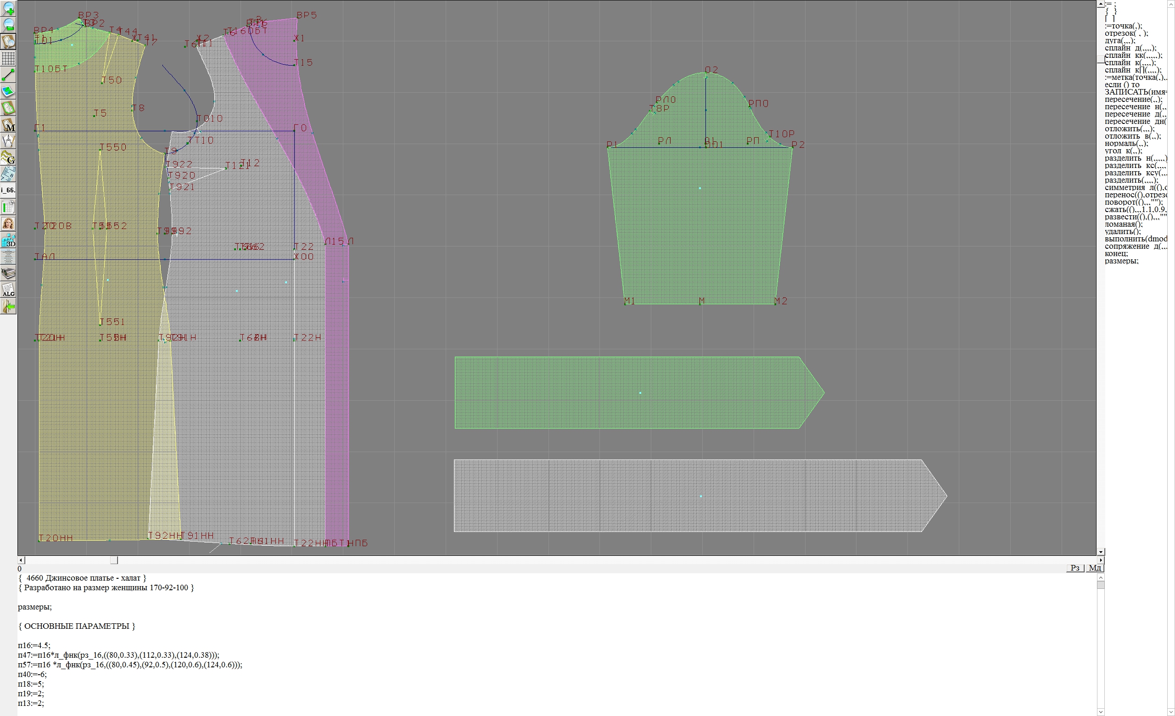
Task: Click the zoom in magnifier icon
Action: coord(8,8)
